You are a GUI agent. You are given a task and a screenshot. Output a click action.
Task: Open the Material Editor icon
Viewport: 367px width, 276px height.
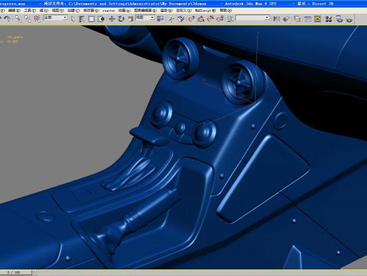(329, 19)
